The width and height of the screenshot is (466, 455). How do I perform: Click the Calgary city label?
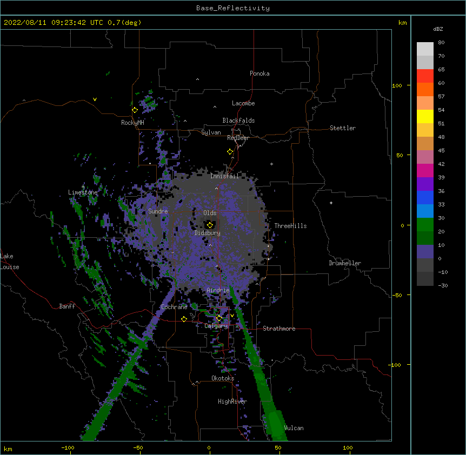click(216, 326)
